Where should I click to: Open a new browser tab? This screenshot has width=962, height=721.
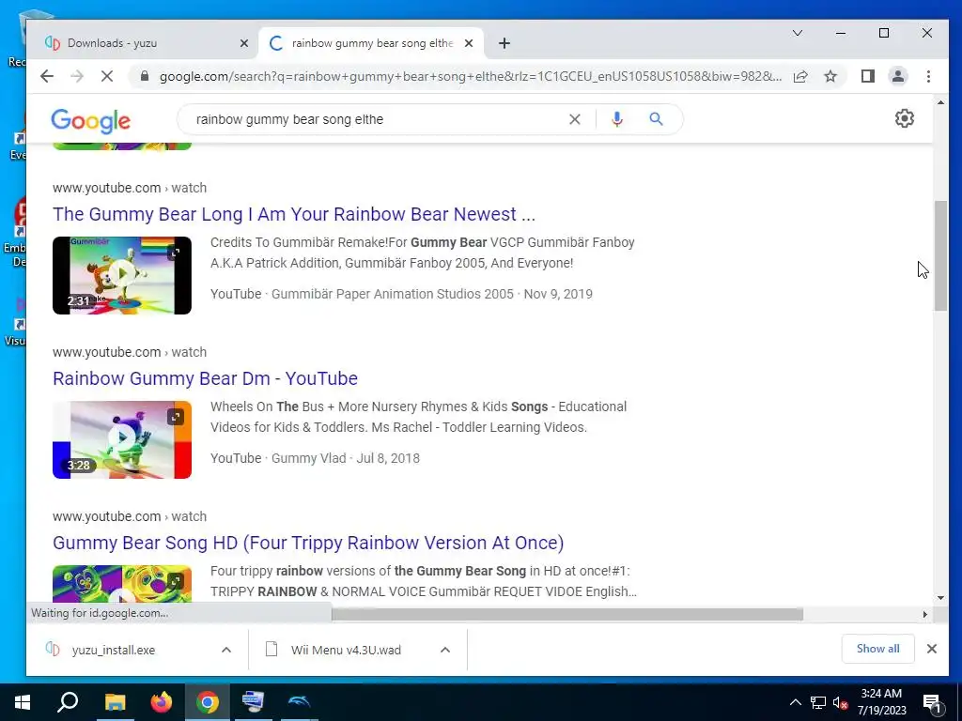(504, 43)
